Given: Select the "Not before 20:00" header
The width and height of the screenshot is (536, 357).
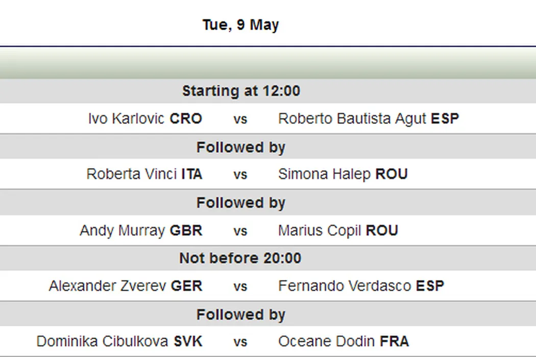Looking at the screenshot, I should click(x=240, y=259).
